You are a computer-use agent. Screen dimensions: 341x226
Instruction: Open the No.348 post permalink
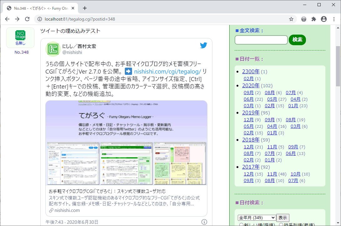point(22,52)
